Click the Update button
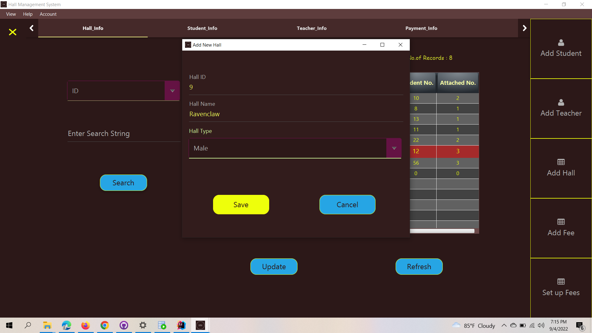Screen dimensions: 592x333 [273, 266]
